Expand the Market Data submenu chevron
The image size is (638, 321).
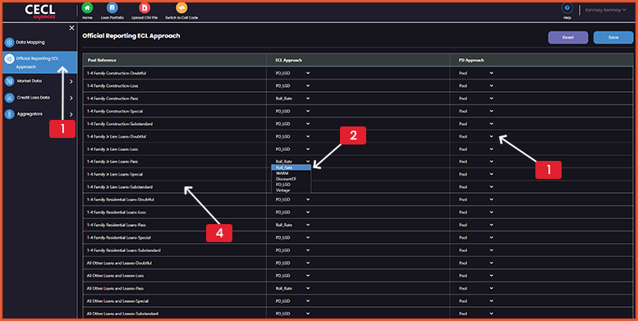(x=71, y=81)
